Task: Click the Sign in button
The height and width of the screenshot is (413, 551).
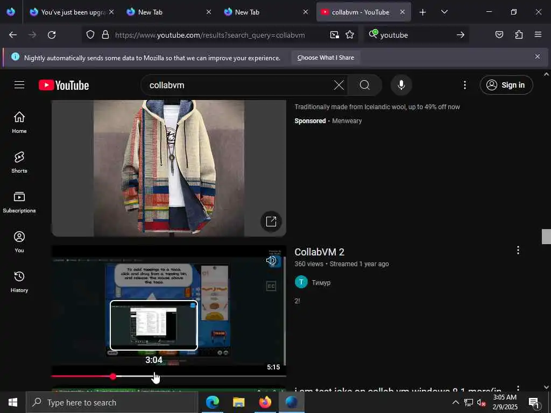Action: pos(506,85)
